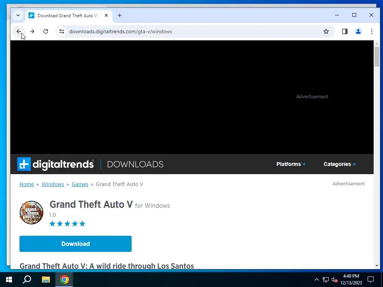The height and width of the screenshot is (287, 383).
Task: Click the DOWNLOADS header text
Action: coord(135,164)
